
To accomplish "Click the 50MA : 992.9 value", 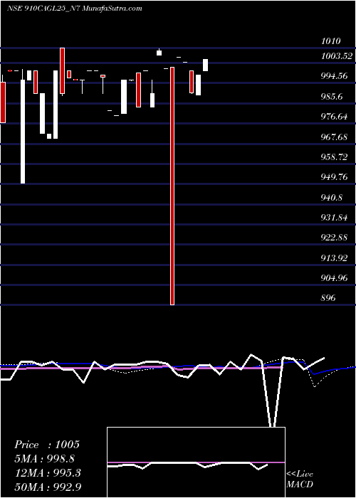I will coord(48,487).
